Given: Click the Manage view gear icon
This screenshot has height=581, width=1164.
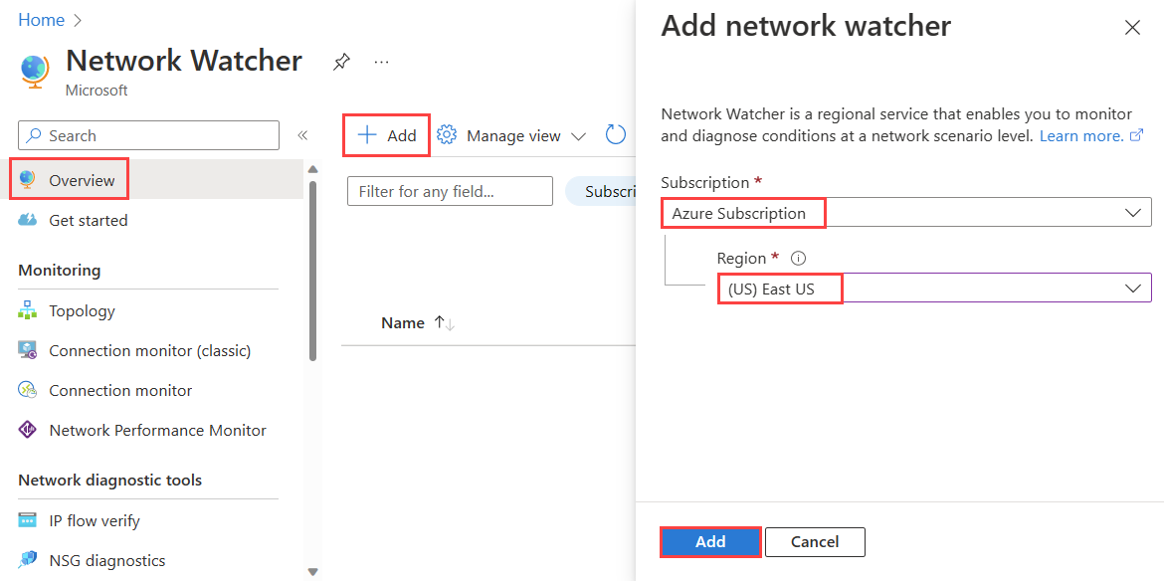Looking at the screenshot, I should [446, 135].
